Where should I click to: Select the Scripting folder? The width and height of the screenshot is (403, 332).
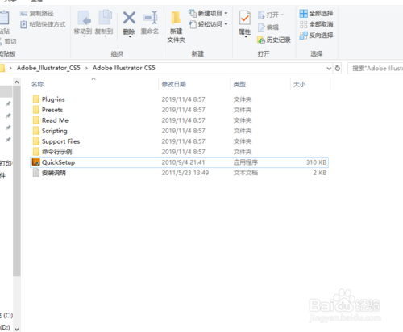pos(179,131)
